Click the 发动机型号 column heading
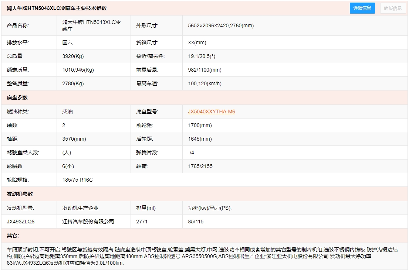This screenshot has width=409, height=271. tap(20, 208)
